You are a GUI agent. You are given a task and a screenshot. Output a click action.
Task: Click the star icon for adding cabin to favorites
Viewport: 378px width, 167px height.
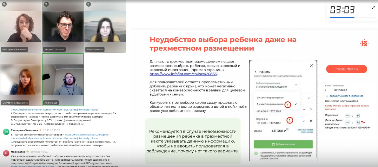pos(327,96)
